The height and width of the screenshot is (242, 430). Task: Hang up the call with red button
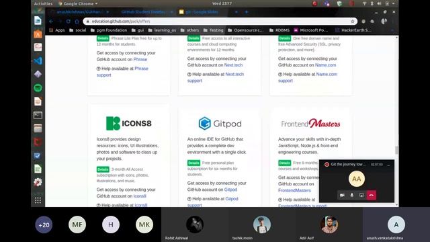coord(372,195)
